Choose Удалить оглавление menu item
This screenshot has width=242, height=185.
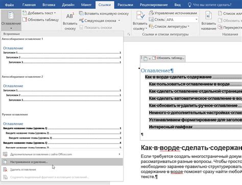(62, 170)
